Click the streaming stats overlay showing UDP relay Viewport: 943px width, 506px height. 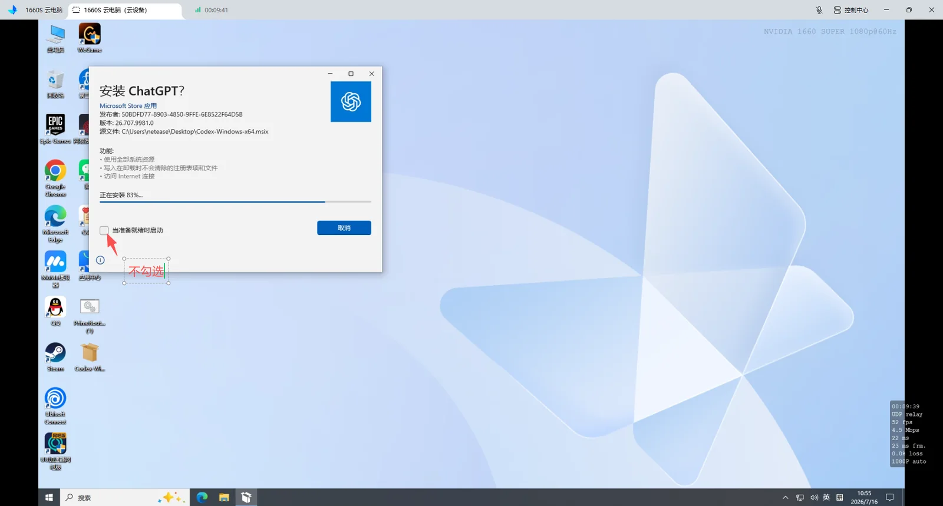click(x=908, y=434)
